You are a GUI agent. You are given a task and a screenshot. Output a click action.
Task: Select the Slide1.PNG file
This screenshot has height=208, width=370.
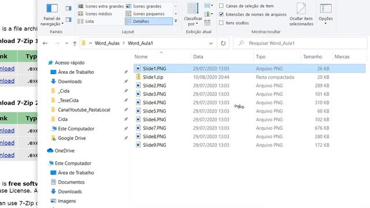tap(249, 69)
